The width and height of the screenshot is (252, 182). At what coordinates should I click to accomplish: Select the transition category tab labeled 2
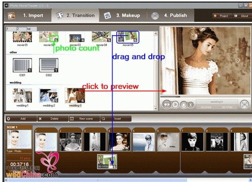tap(21, 29)
